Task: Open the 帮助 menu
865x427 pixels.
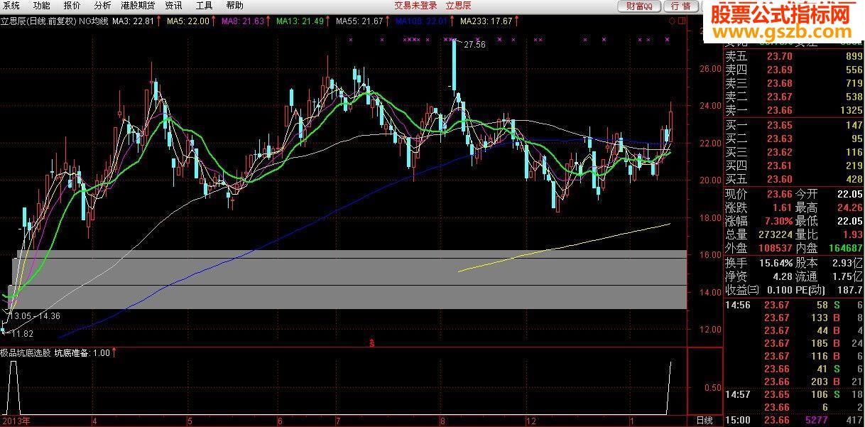Action: pos(234,5)
